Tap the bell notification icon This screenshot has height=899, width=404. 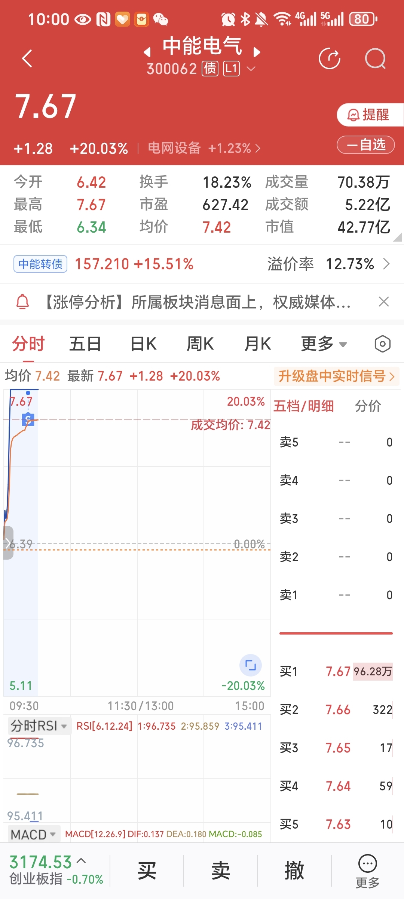click(x=22, y=302)
